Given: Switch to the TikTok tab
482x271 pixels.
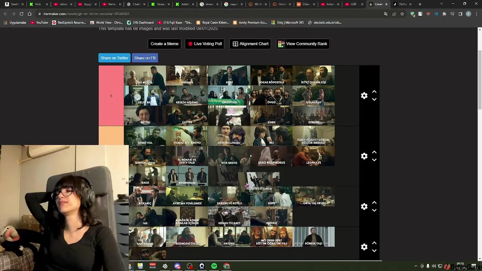Looking at the screenshot, I should (403, 4).
